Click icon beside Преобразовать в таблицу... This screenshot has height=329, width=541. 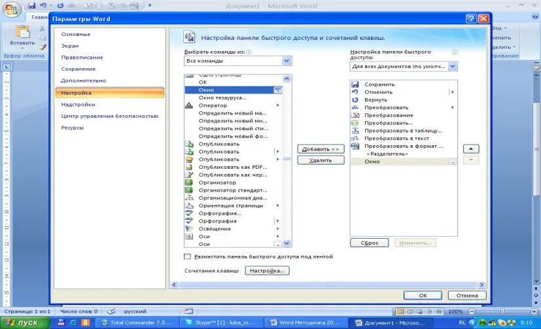pyautogui.click(x=355, y=130)
